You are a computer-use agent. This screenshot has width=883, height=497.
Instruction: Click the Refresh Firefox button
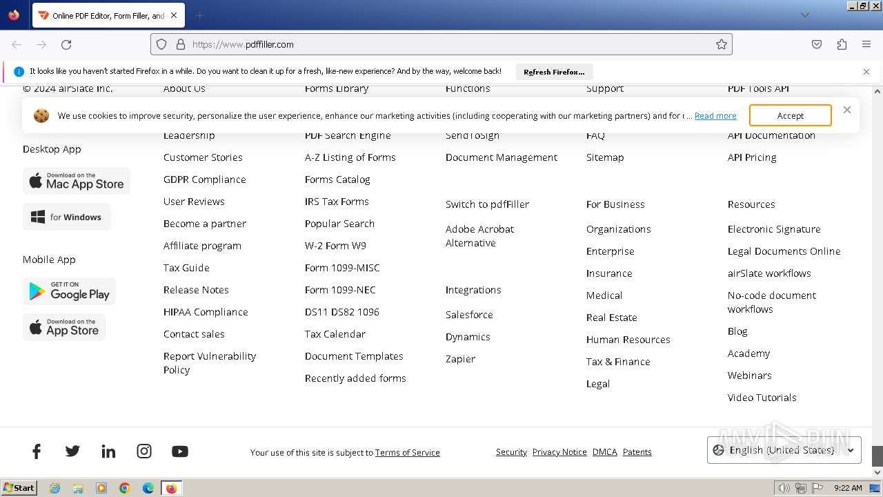(x=554, y=72)
